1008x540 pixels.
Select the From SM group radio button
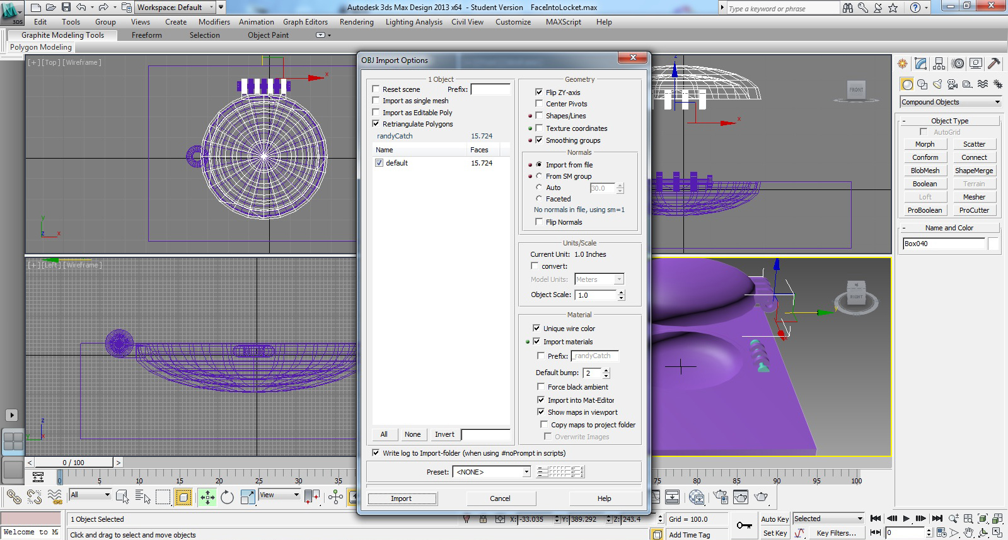[539, 176]
